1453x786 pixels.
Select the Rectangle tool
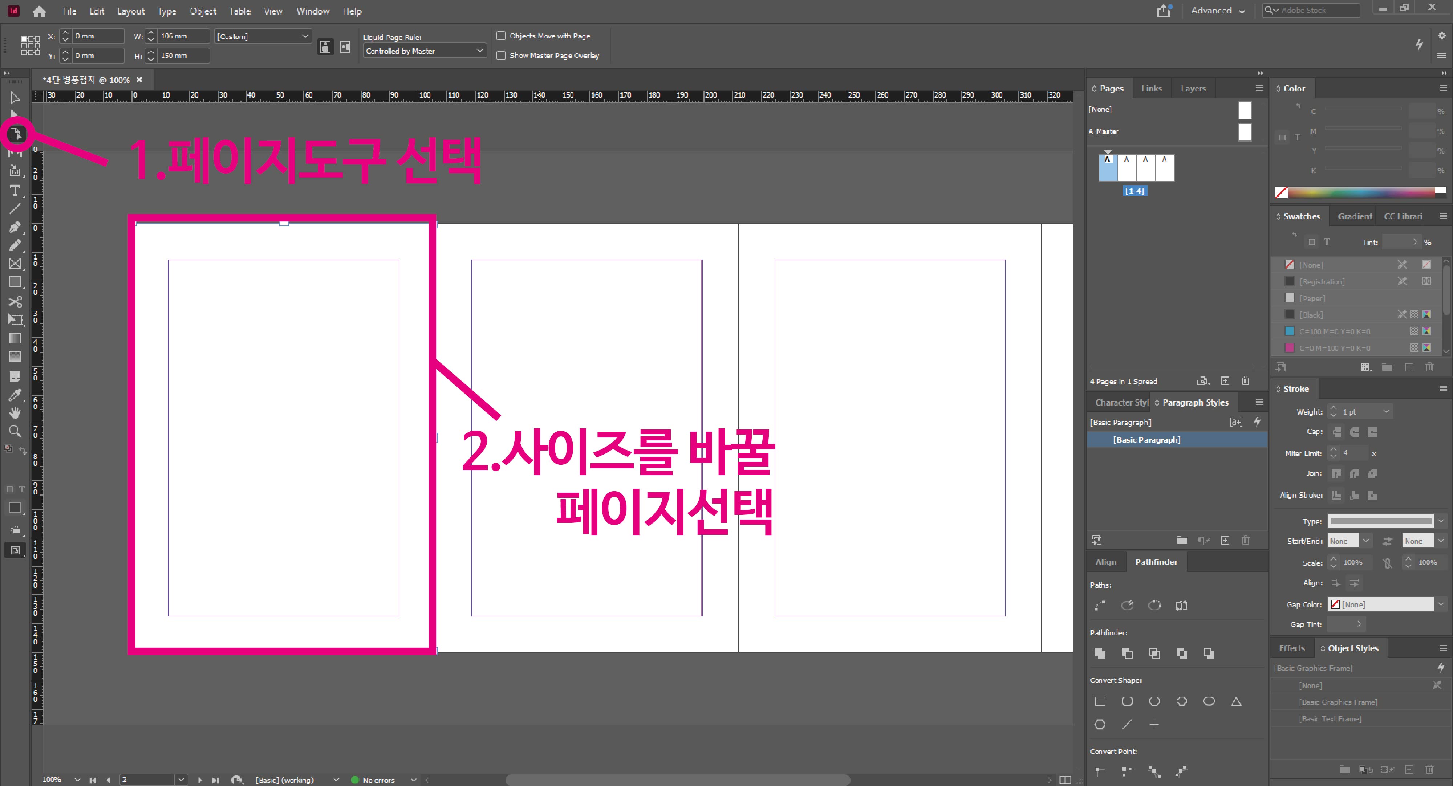pos(15,281)
